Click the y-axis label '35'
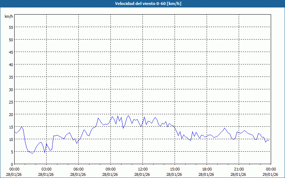This screenshot has height=178, width=285. (11, 77)
